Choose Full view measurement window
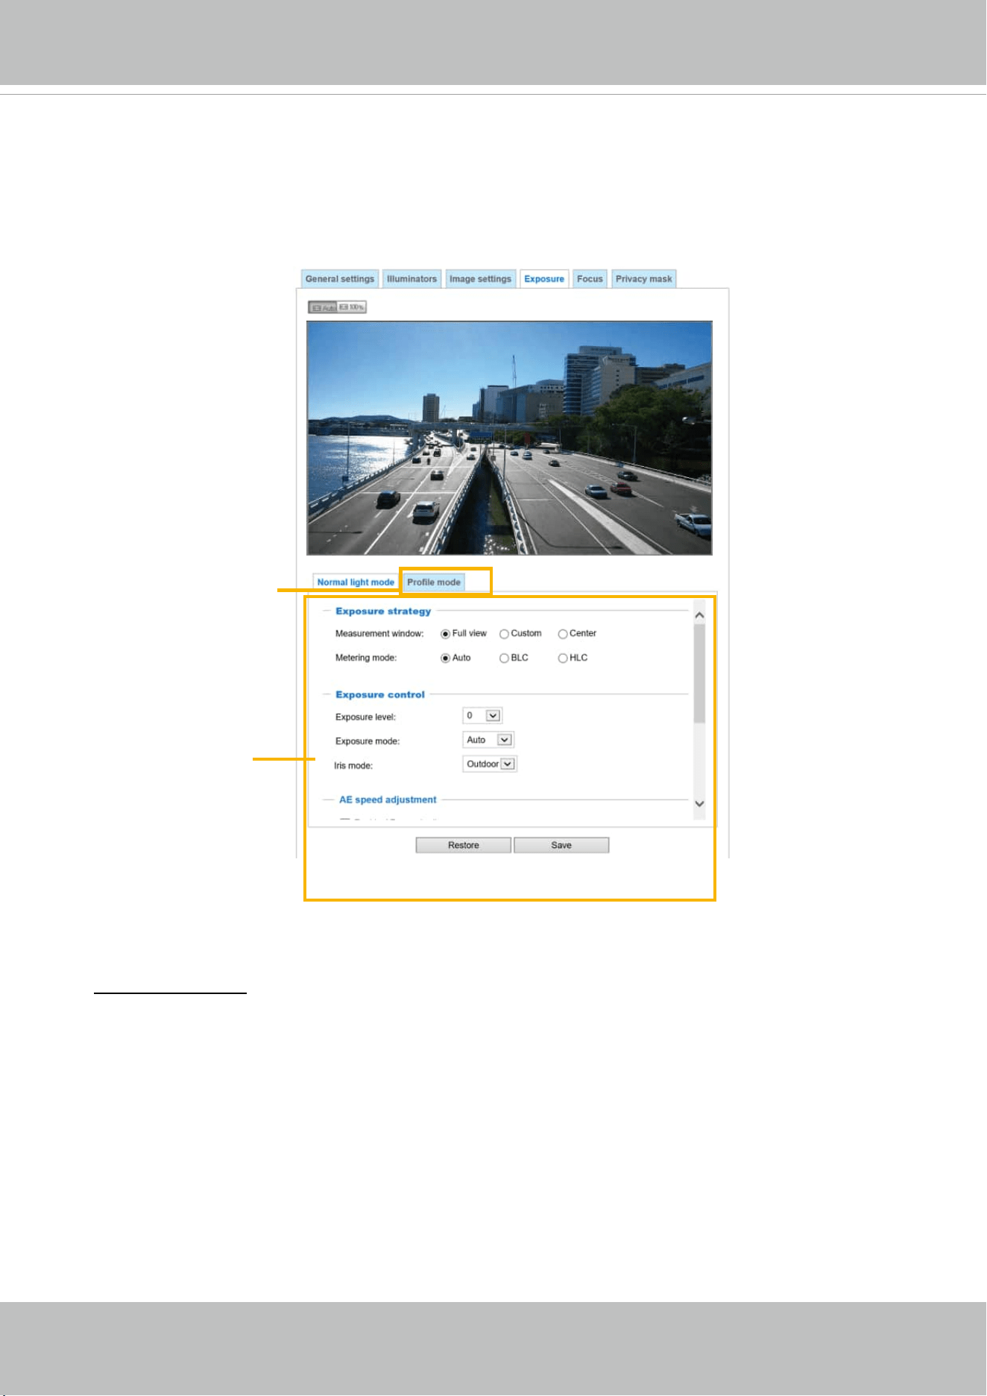This screenshot has height=1396, width=987. (x=446, y=634)
